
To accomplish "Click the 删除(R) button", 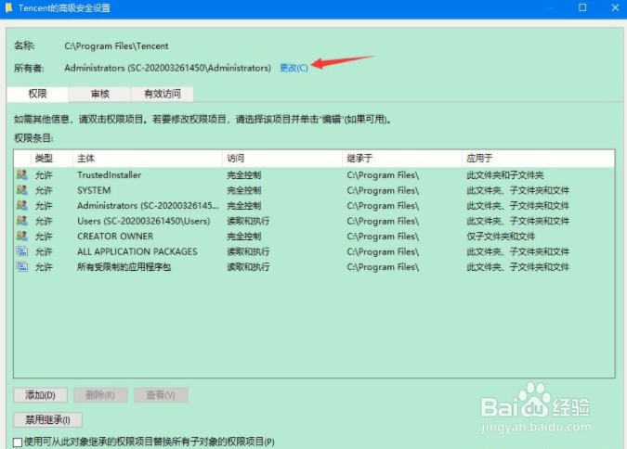I will tap(100, 395).
